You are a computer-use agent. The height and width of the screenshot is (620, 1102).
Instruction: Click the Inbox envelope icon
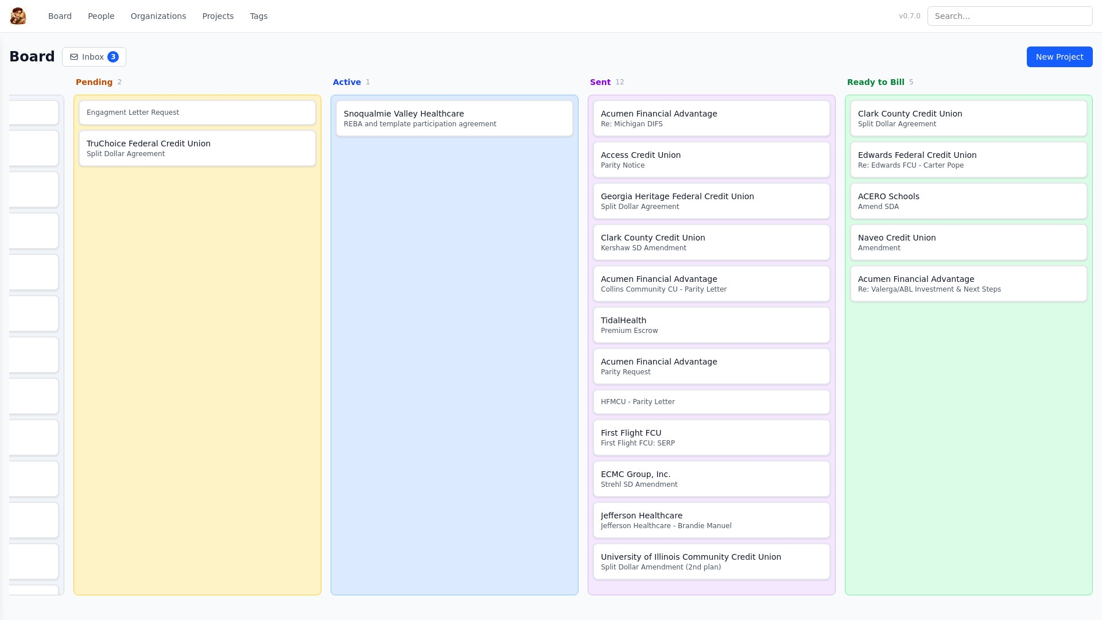[x=74, y=57]
